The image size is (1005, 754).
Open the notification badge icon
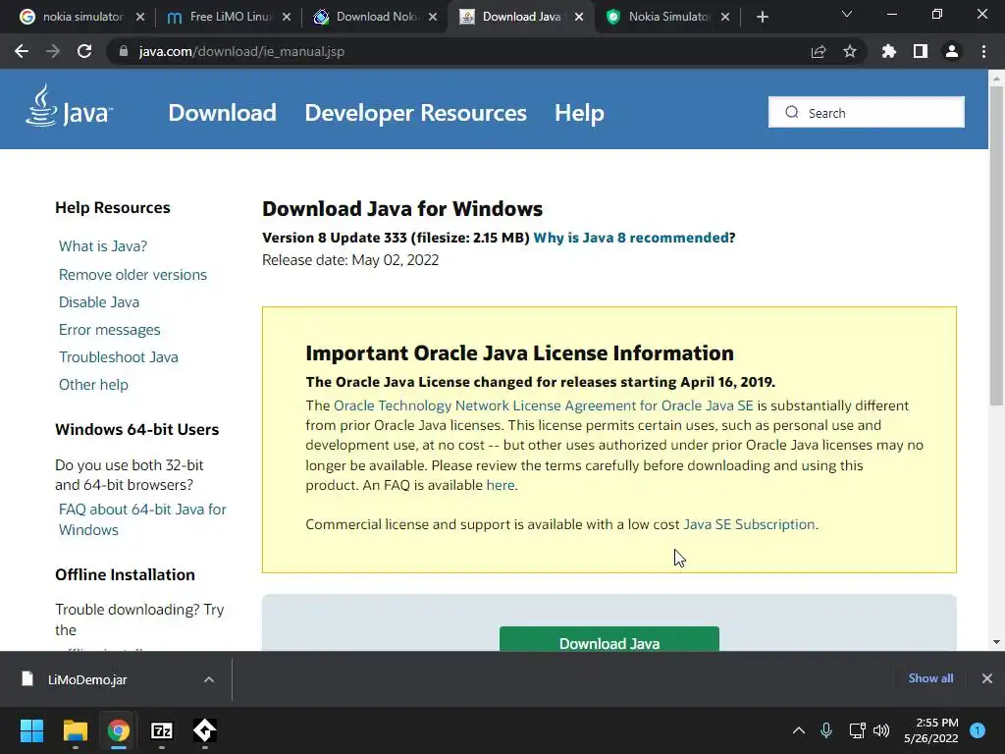click(x=978, y=730)
